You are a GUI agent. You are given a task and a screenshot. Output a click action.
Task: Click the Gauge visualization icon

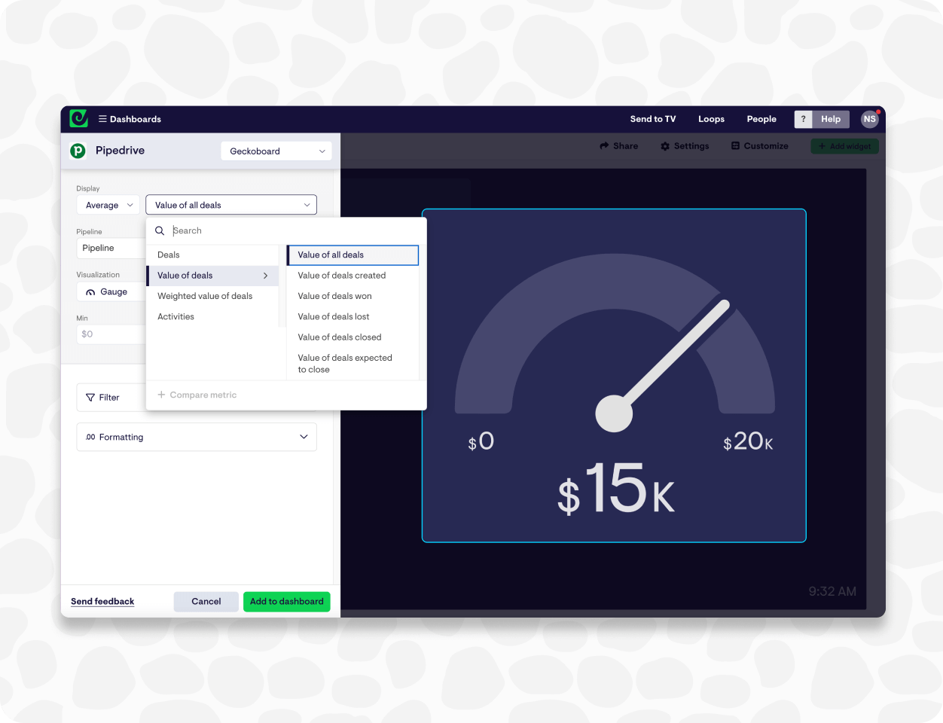[x=90, y=292]
